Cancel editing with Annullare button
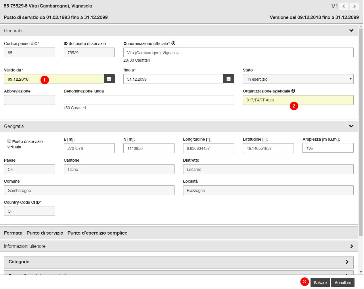Screen dimensions: 364x289 click(x=343, y=283)
